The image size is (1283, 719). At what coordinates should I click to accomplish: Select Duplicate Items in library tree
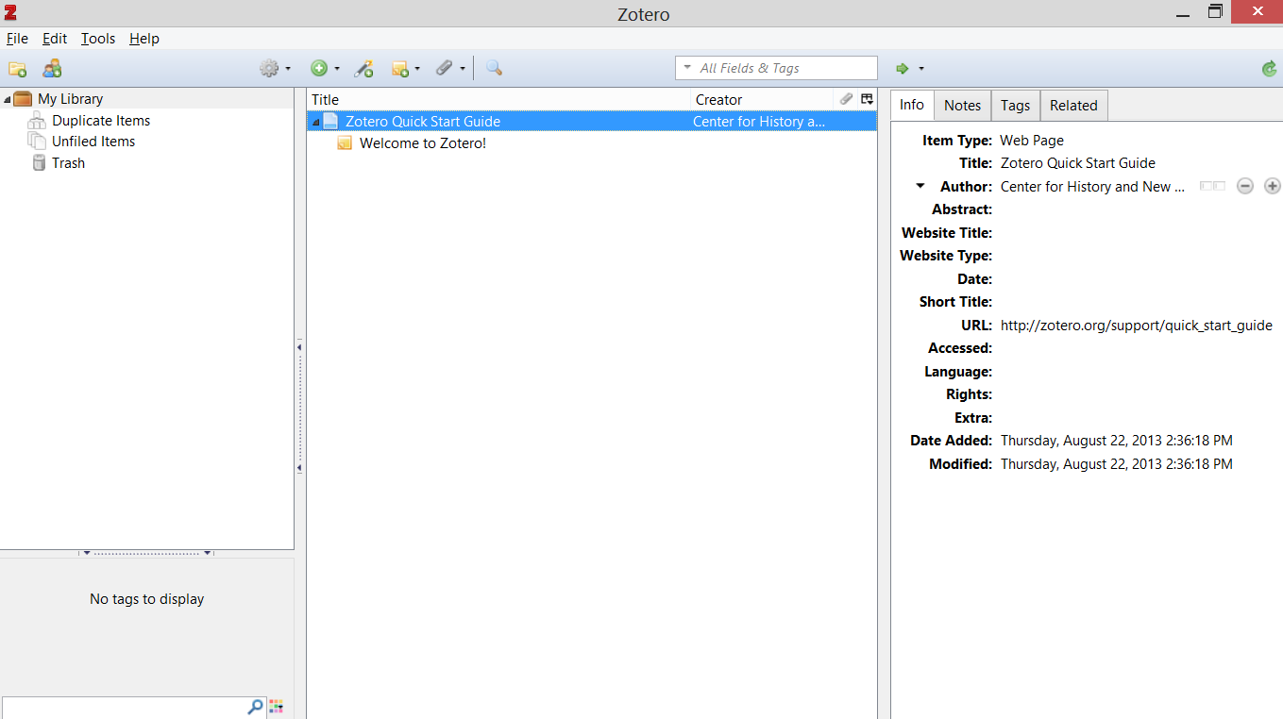101,121
